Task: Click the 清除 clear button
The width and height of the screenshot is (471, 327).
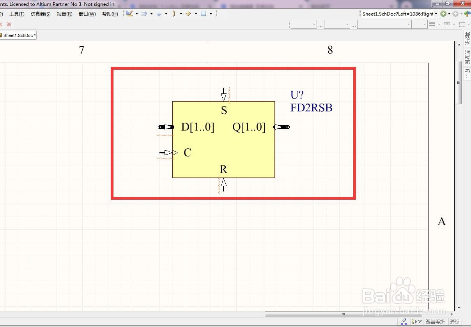Action: coord(455,322)
